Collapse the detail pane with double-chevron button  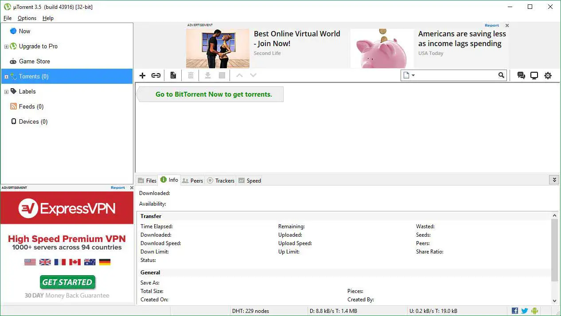coord(554,179)
